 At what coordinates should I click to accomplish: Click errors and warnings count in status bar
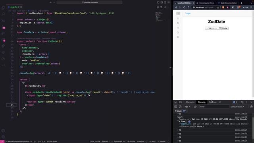click(42, 141)
